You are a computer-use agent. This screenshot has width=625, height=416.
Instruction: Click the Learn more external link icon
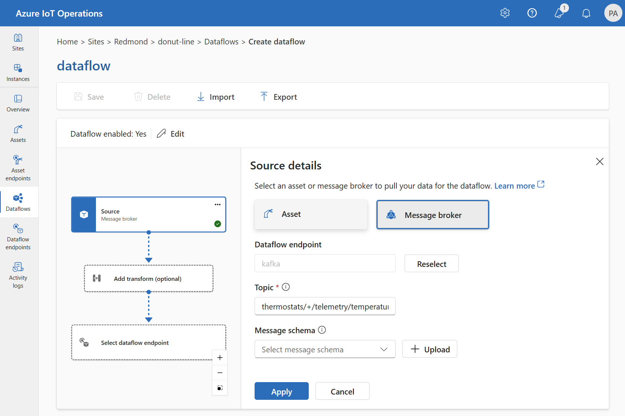point(541,184)
